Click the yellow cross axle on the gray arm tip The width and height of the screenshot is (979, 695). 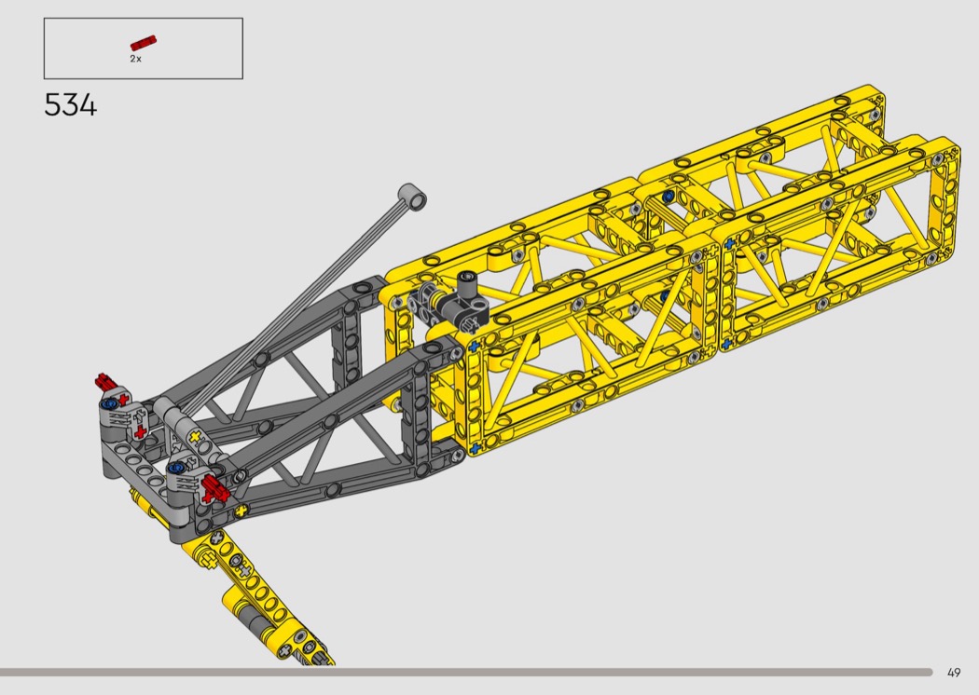(241, 510)
